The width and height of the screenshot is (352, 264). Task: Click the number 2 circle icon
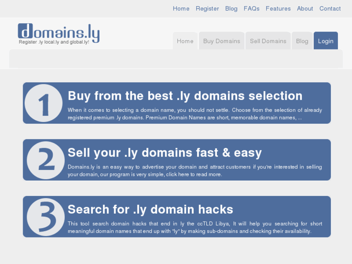[46, 160]
